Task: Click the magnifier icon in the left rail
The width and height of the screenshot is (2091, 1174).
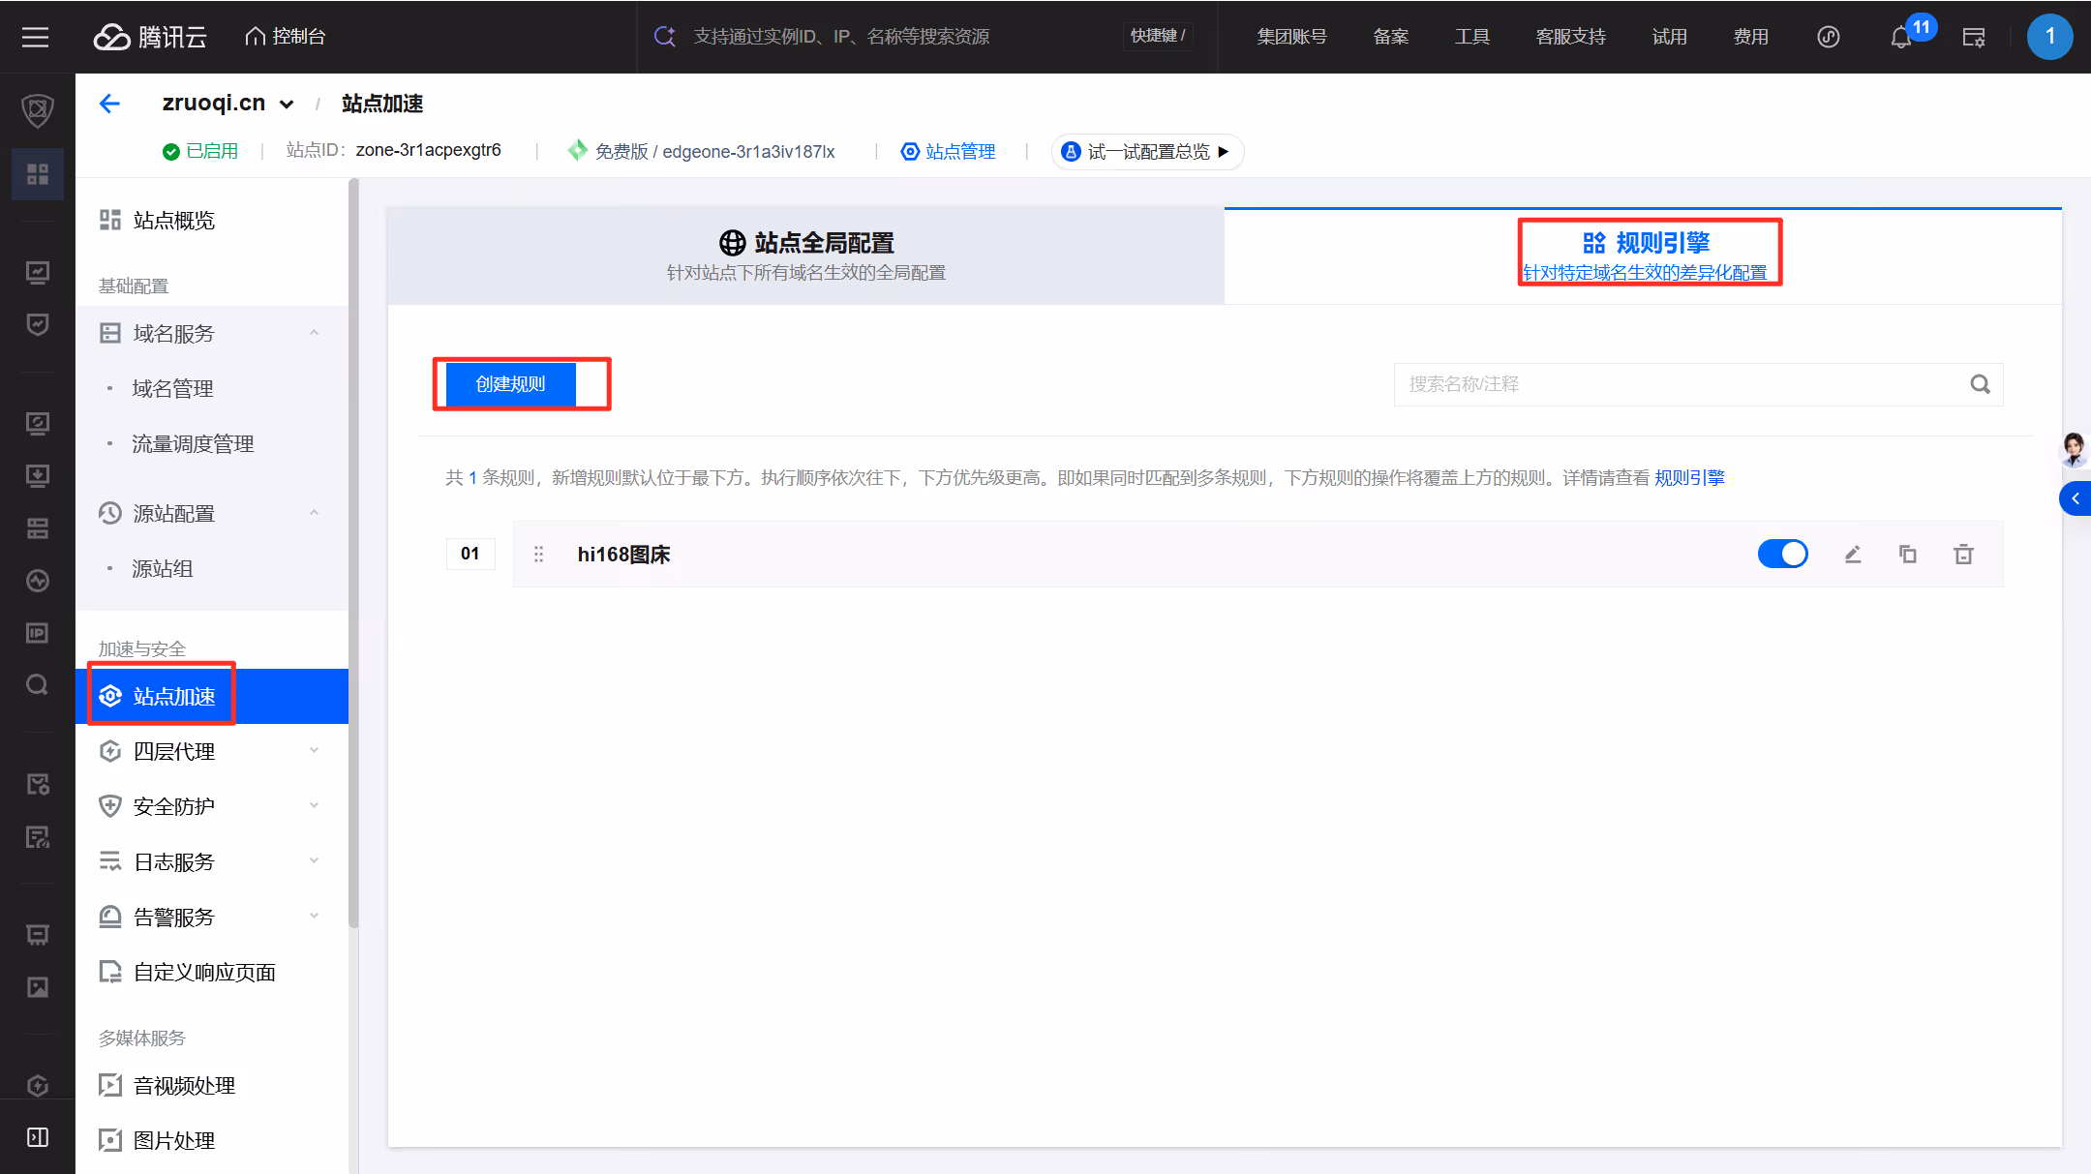Action: pos(38,685)
